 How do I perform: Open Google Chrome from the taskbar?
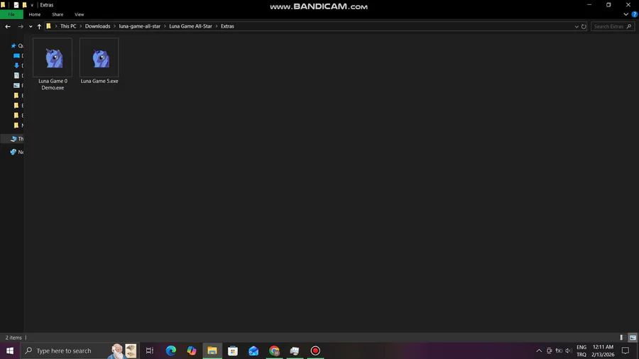coord(274,350)
